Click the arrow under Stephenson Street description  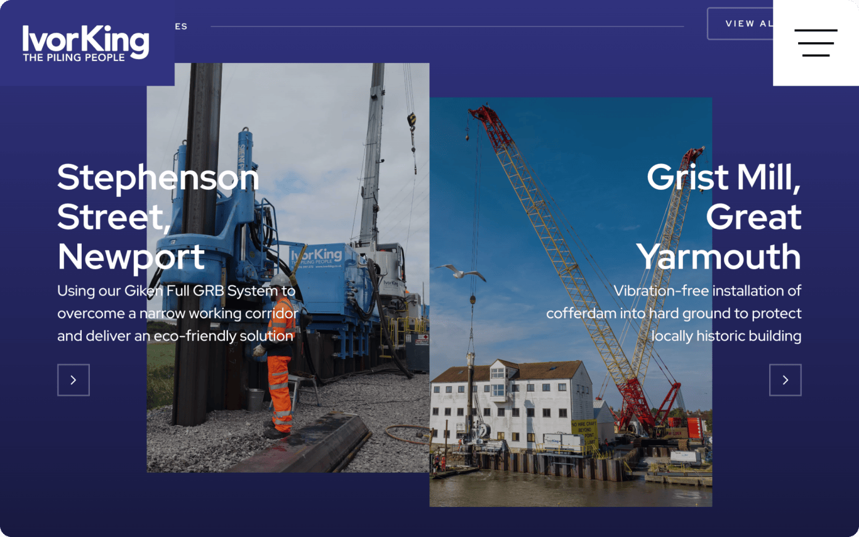(x=74, y=380)
